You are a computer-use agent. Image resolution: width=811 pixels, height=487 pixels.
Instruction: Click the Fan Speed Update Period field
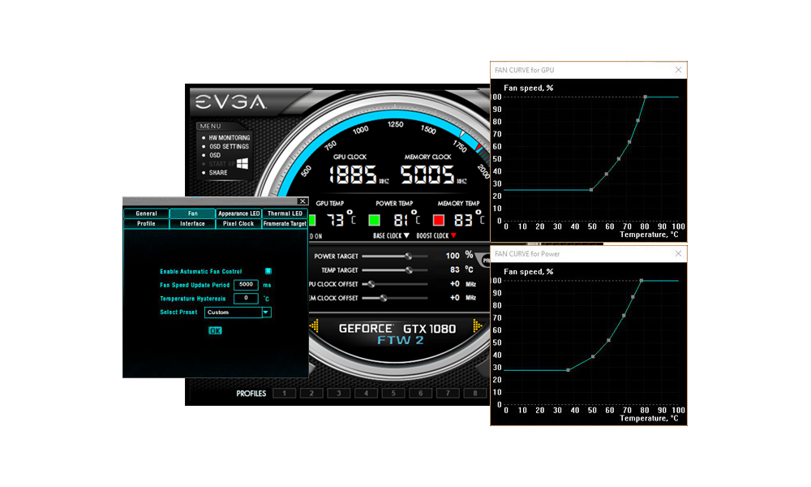tap(246, 285)
